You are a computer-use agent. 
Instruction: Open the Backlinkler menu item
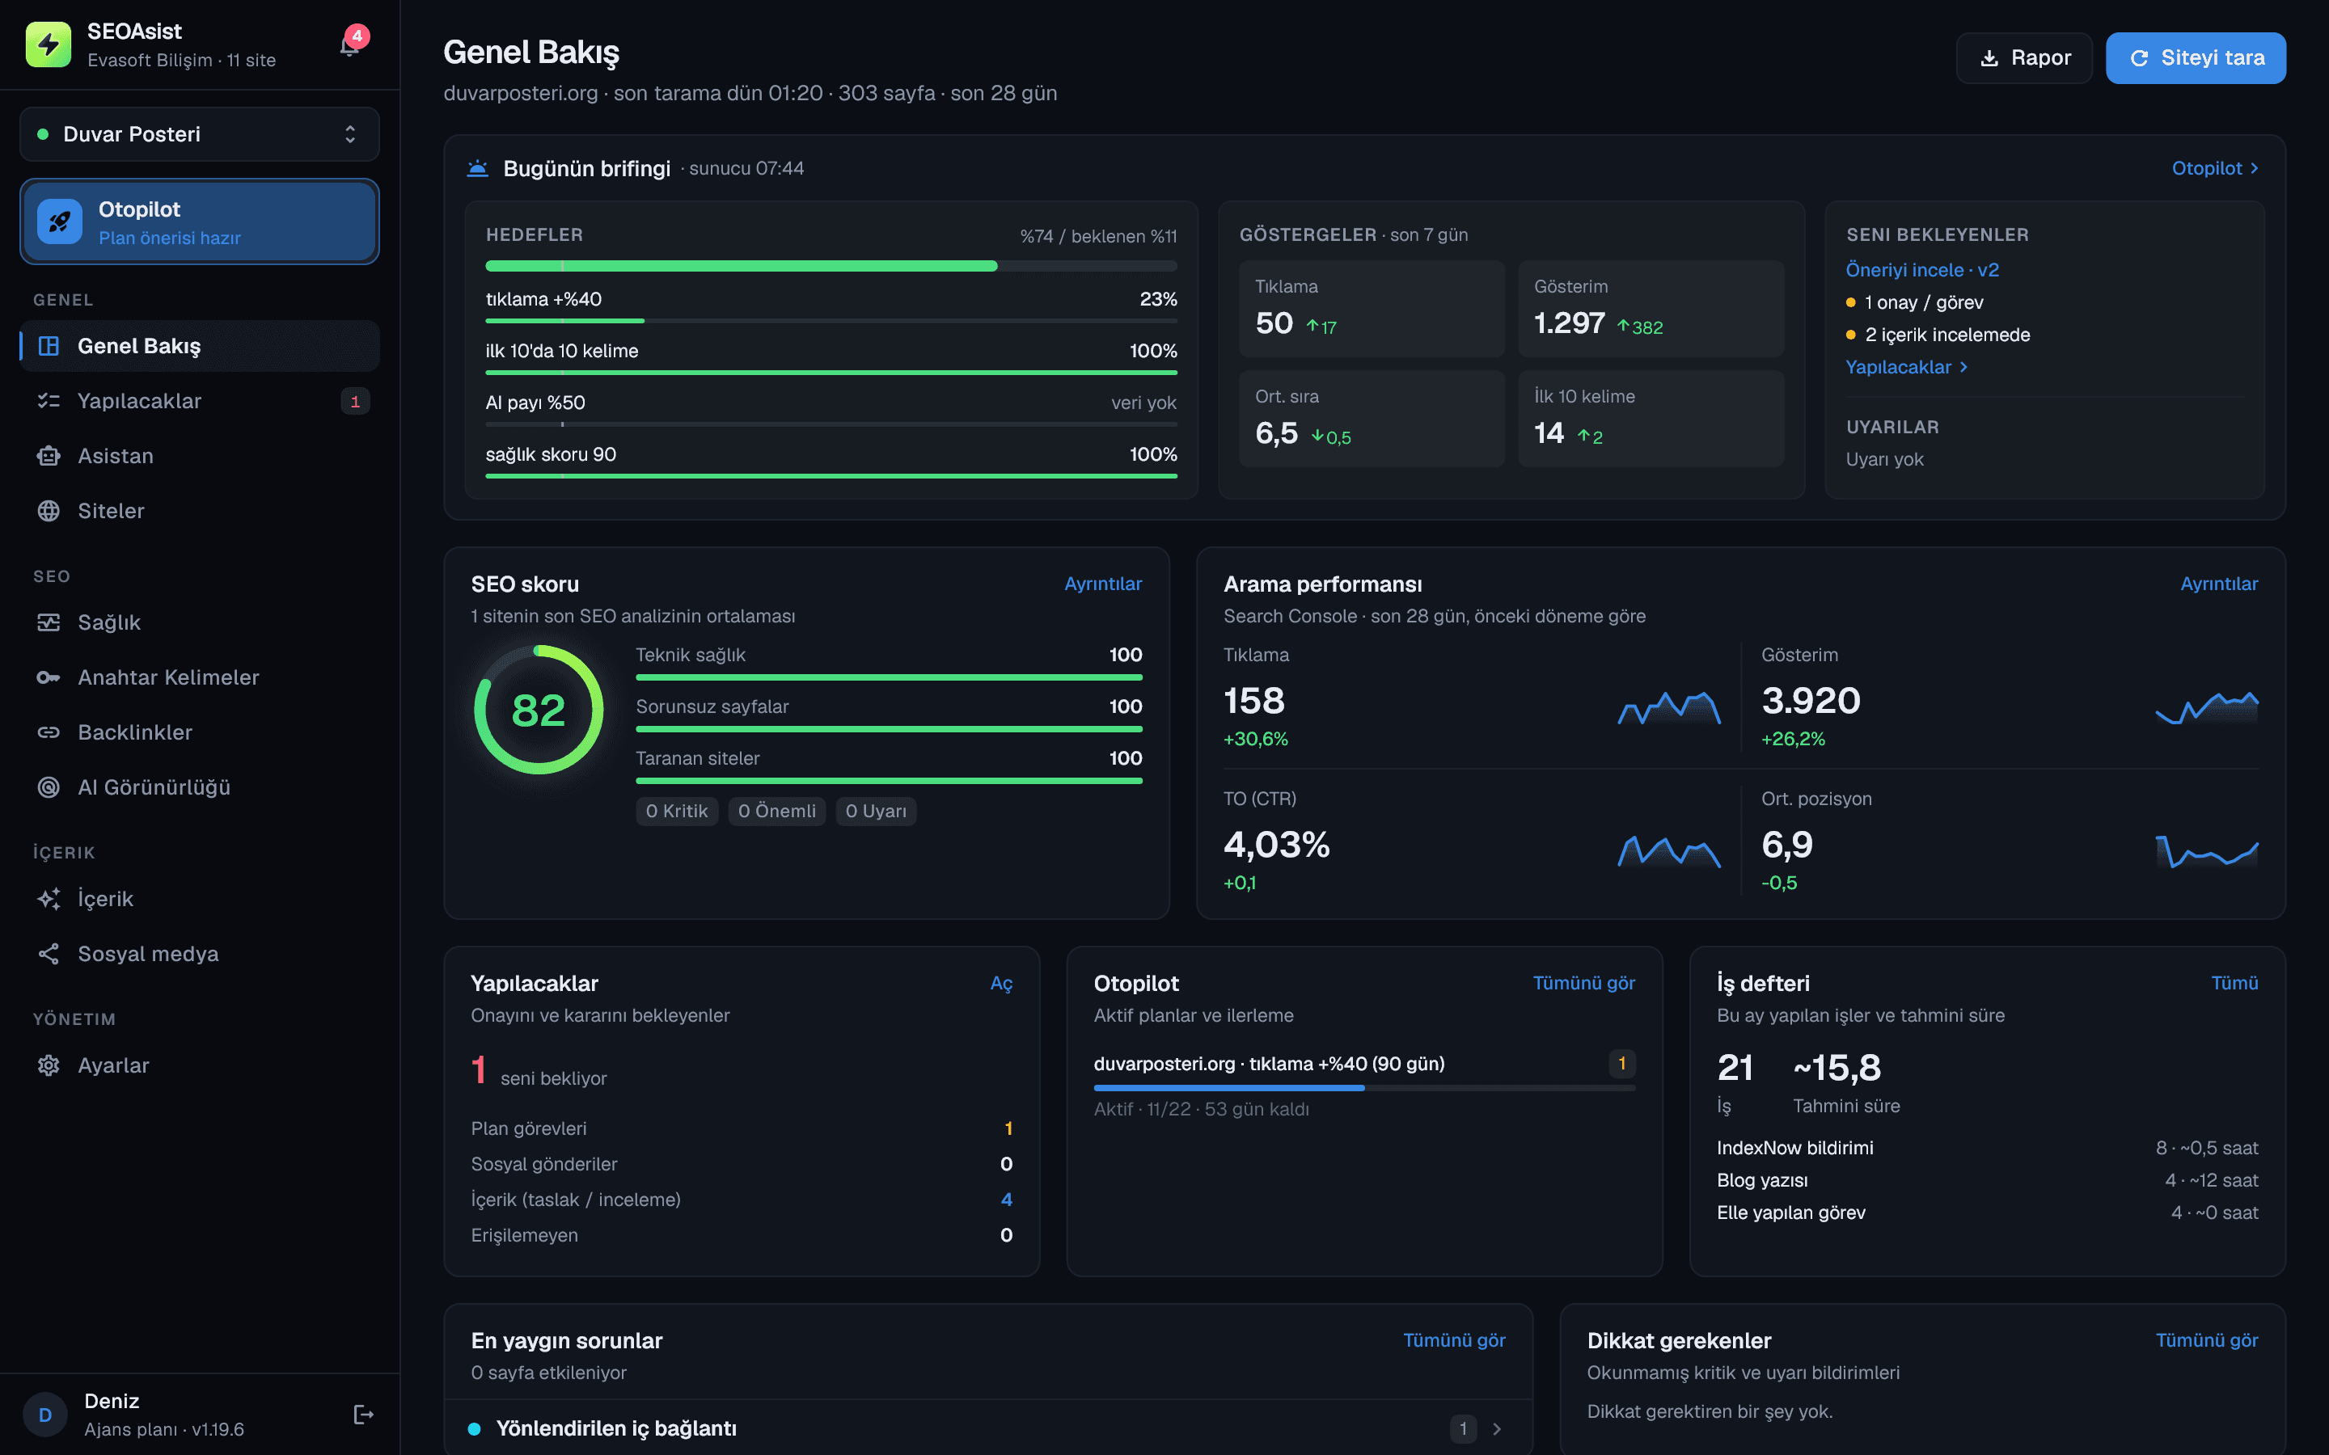click(199, 732)
